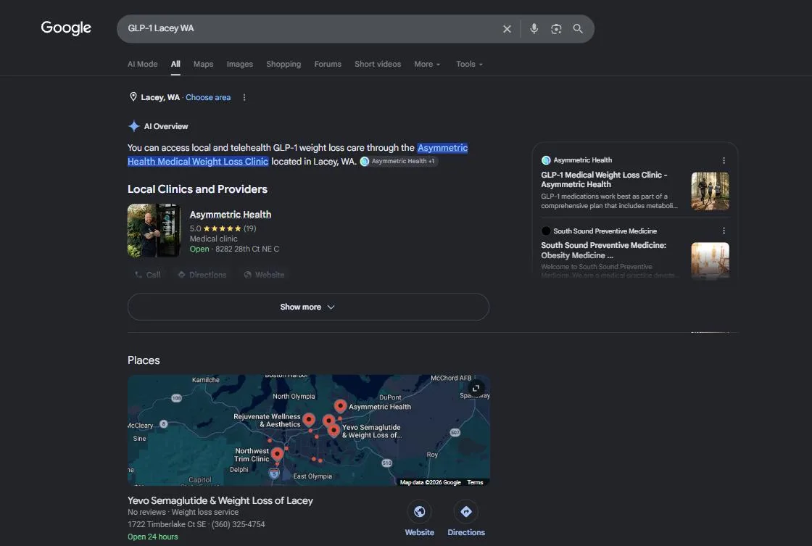This screenshot has height=546, width=812.
Task: Switch to Shopping tab
Action: (x=283, y=65)
